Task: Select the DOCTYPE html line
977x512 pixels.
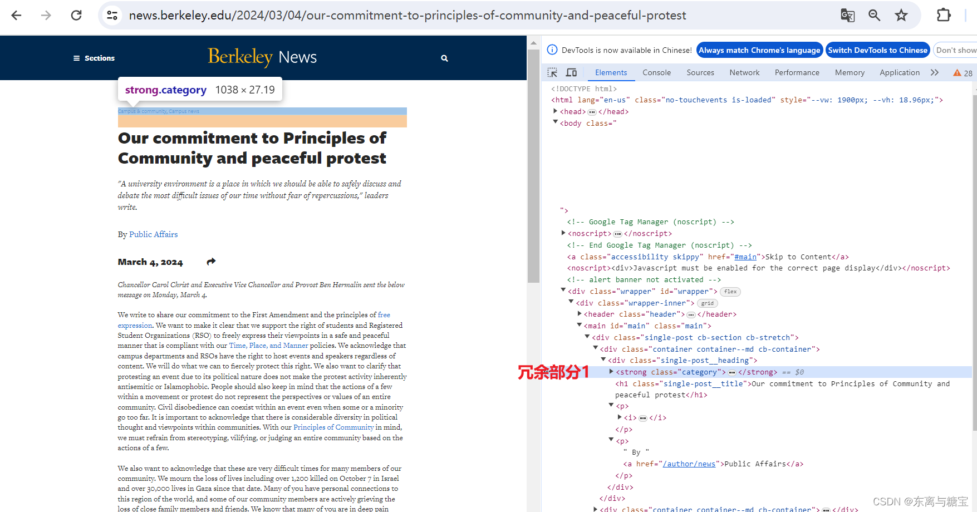Action: tap(584, 88)
